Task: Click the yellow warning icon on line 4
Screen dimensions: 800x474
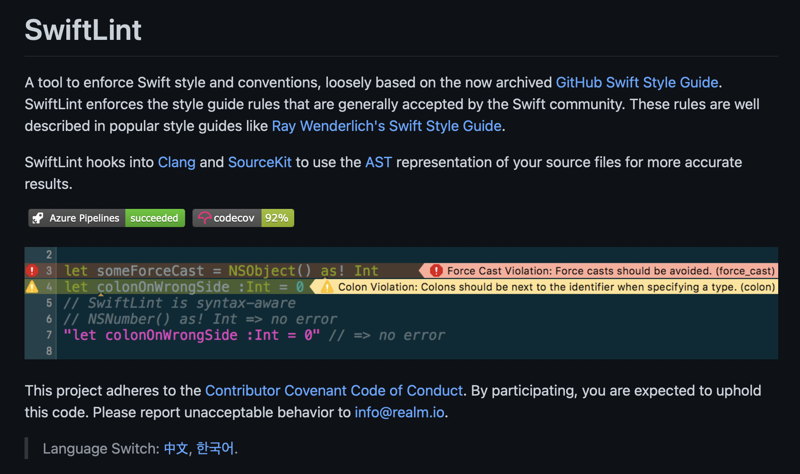Action: click(x=31, y=287)
